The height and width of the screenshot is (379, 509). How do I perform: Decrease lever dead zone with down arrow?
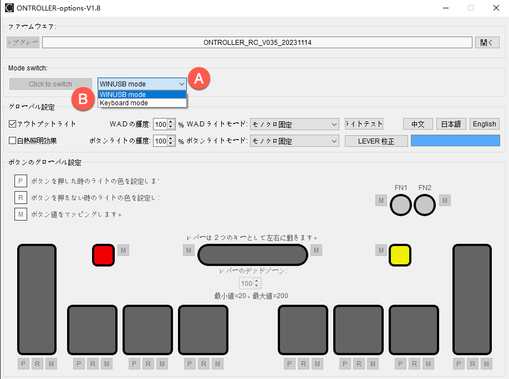point(257,286)
